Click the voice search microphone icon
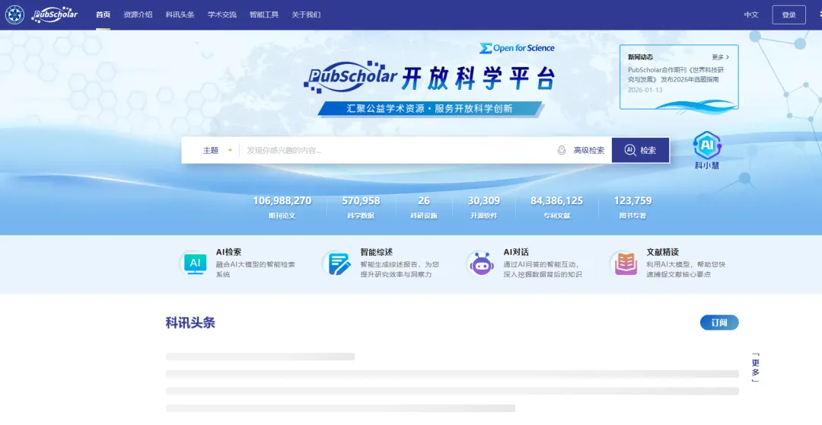822x425 pixels. click(562, 150)
